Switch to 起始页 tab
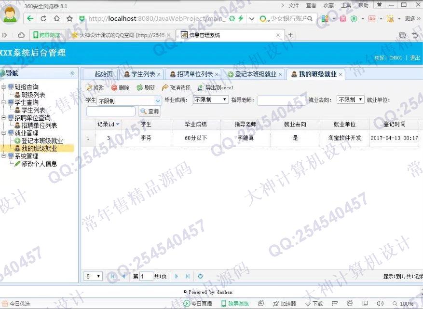The width and height of the screenshot is (423, 309). pyautogui.click(x=104, y=74)
